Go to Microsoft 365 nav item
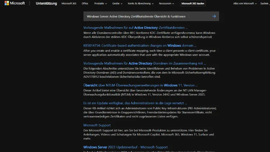This screenshot has width=270, height=152. [69, 4]
